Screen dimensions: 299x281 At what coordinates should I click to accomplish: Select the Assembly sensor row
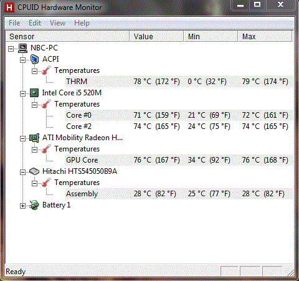coord(179,194)
